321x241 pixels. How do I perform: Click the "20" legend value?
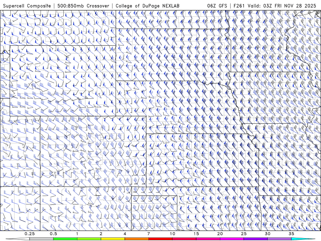click(220, 234)
